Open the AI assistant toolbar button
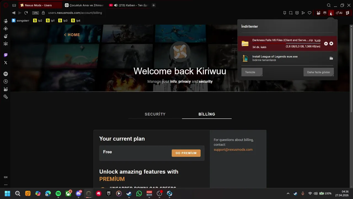353x199 pixels. [339, 13]
